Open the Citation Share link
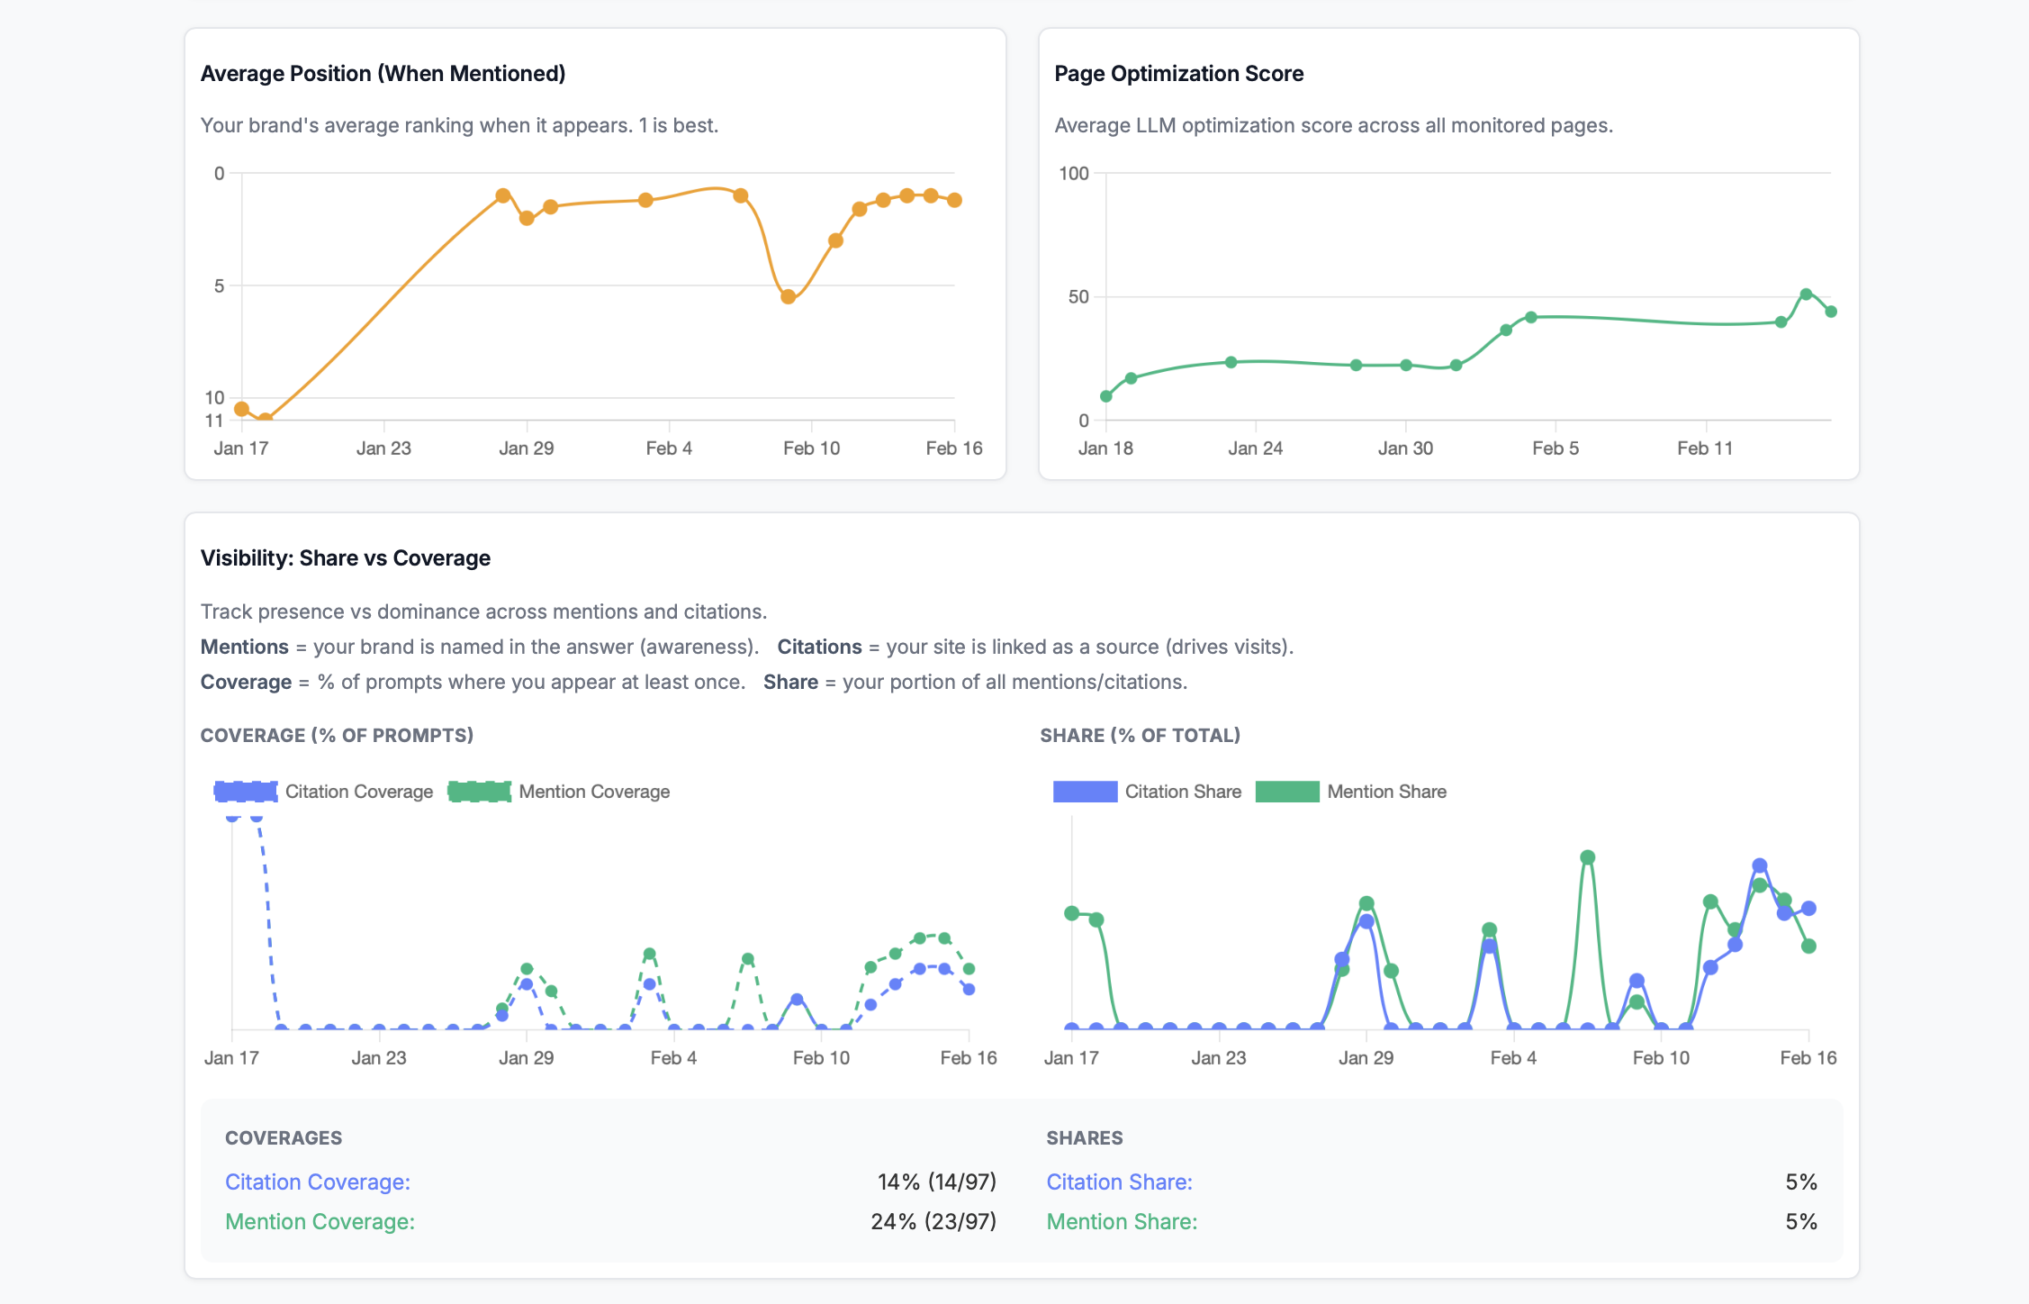Screen dimensions: 2029x1304 [1119, 1182]
